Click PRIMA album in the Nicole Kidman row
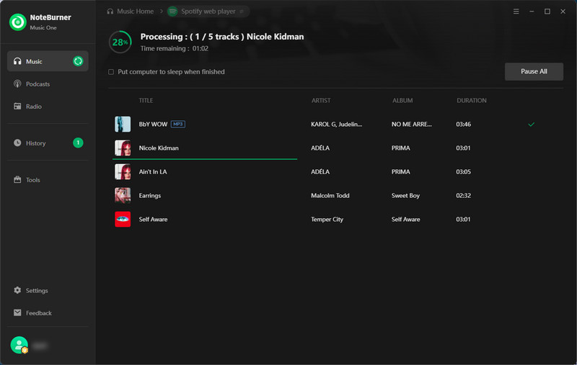 pos(400,148)
